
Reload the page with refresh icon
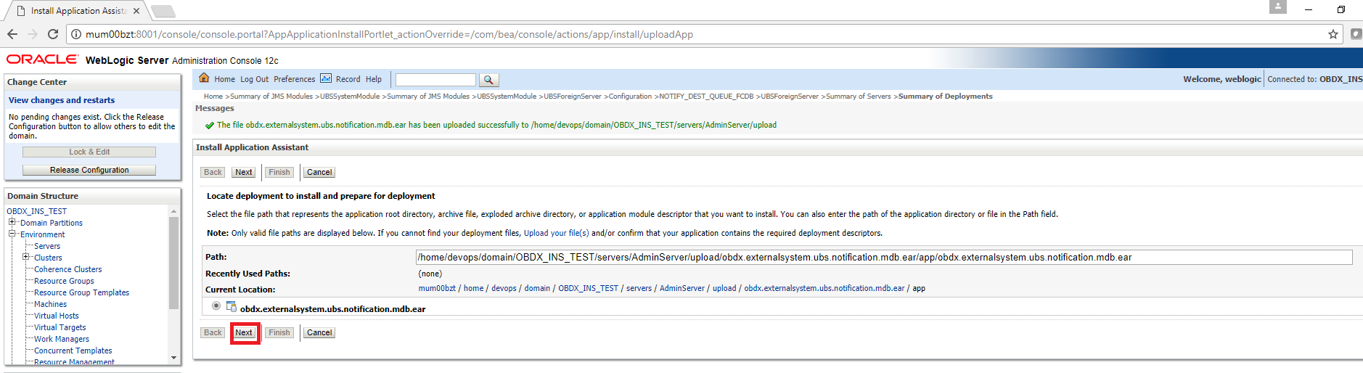pyautogui.click(x=53, y=34)
